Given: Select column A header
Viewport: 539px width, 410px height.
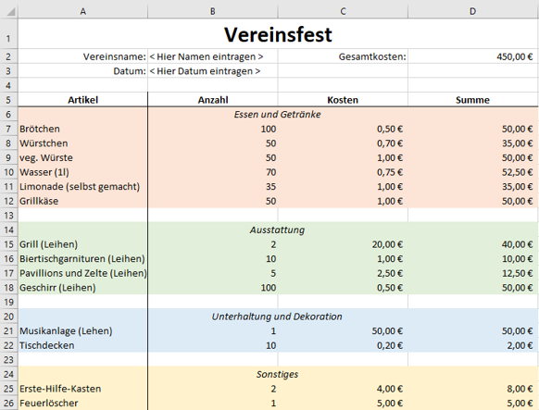Looking at the screenshot, I should coord(82,12).
